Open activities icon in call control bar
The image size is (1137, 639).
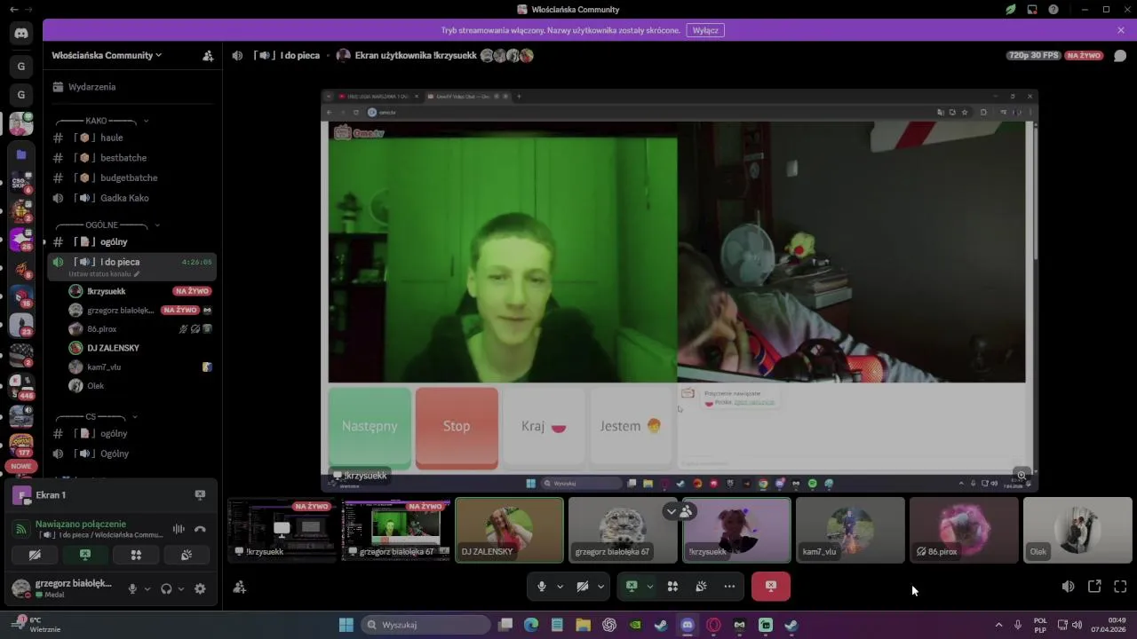click(x=672, y=587)
